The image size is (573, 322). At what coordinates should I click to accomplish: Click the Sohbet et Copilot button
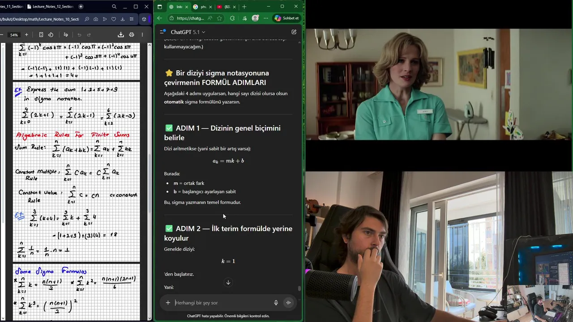tap(286, 18)
